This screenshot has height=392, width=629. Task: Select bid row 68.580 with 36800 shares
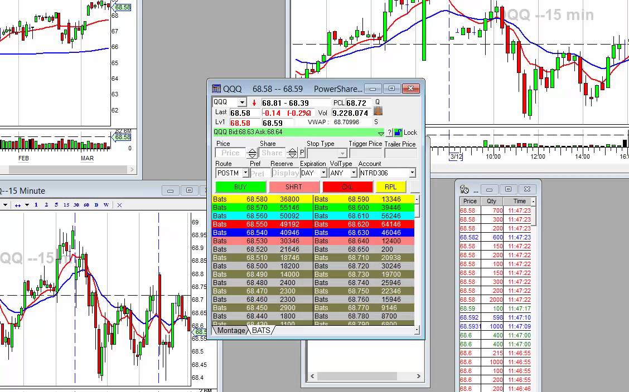click(x=262, y=199)
